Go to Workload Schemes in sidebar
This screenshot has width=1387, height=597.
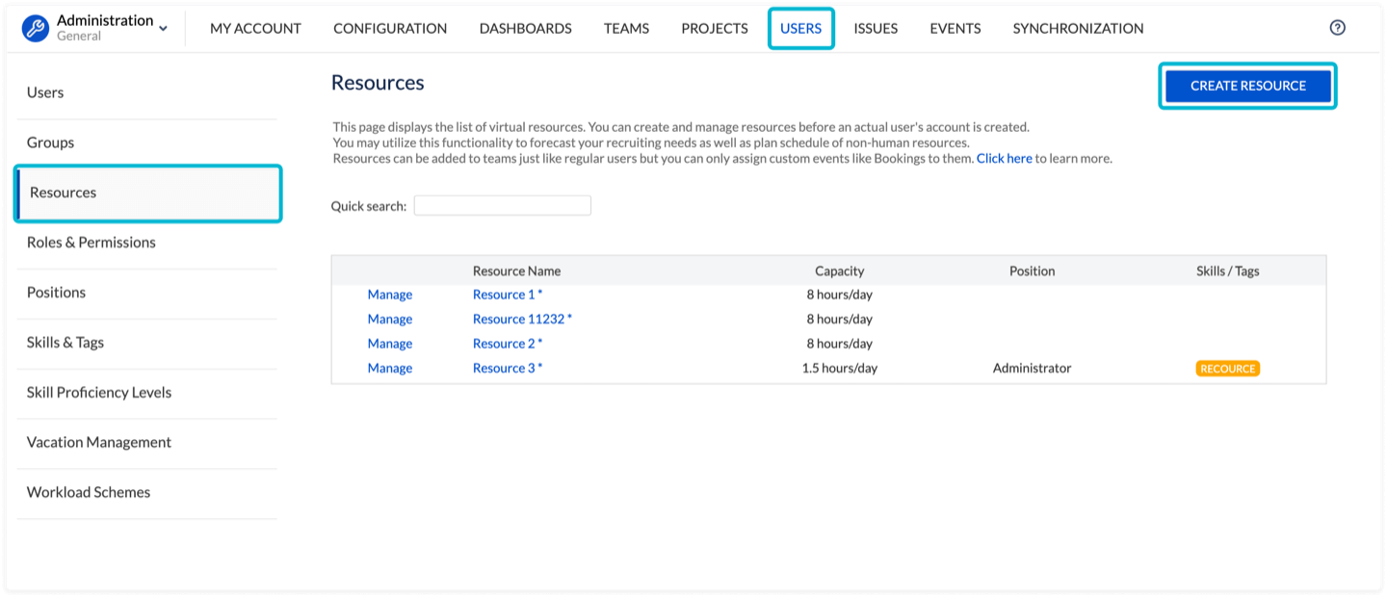[89, 493]
